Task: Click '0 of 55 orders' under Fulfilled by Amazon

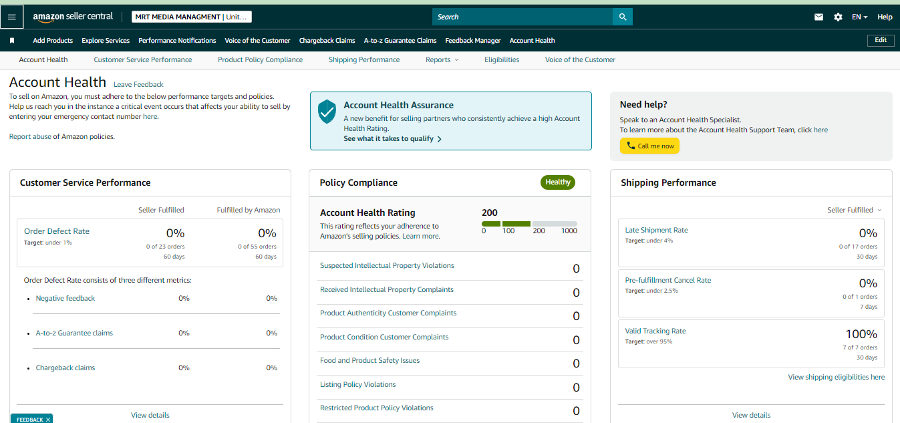Action: [257, 247]
